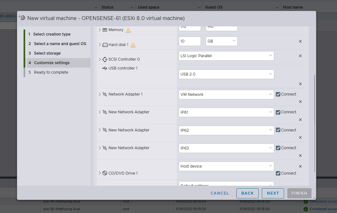Open the USB 2.0 version dropdown

click(226, 74)
